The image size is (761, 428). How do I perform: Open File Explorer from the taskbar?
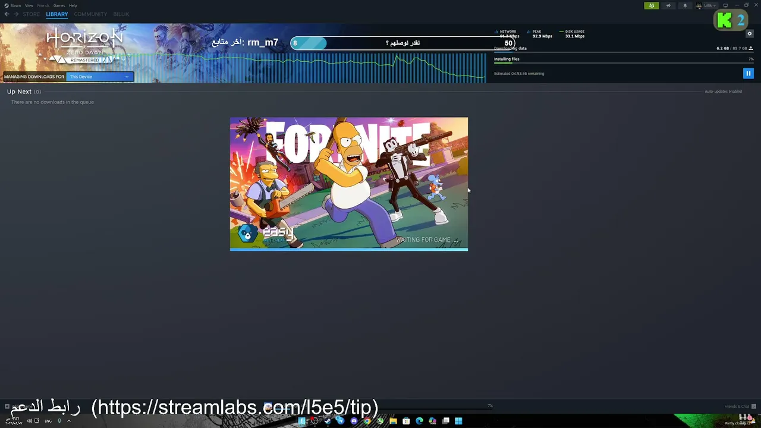[393, 421]
